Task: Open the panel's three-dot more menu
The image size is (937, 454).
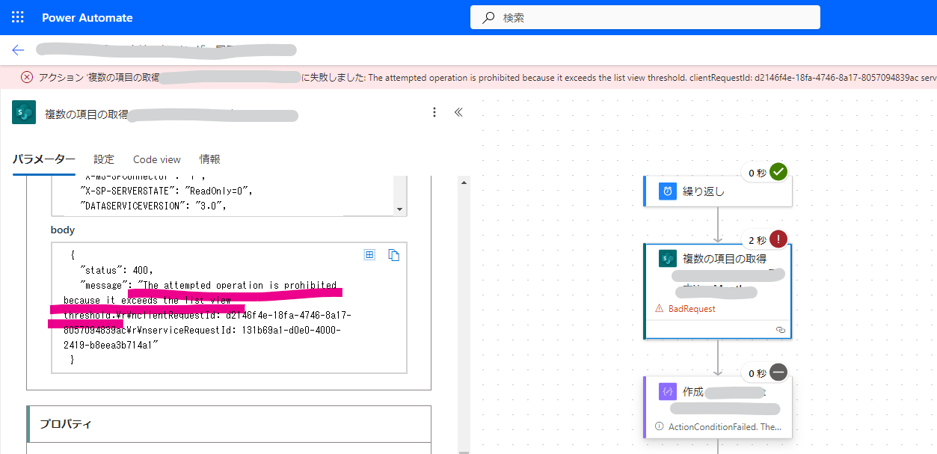Action: tap(434, 112)
